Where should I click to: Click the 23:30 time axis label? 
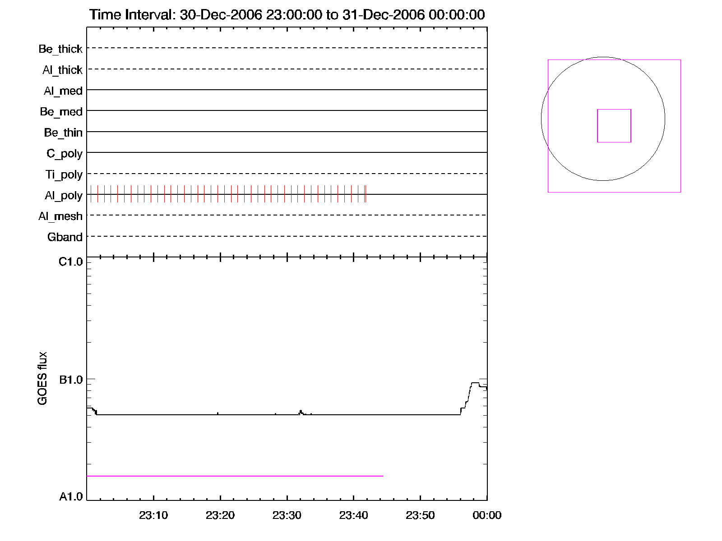click(287, 515)
